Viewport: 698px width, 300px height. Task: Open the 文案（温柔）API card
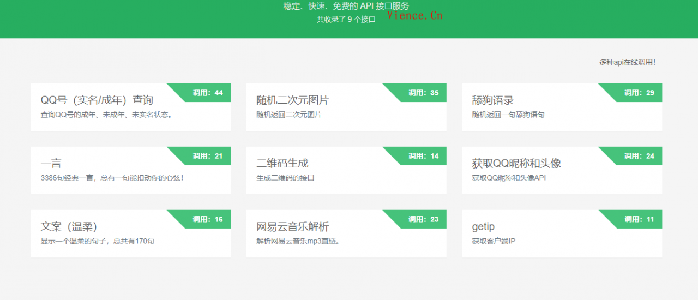tap(130, 234)
